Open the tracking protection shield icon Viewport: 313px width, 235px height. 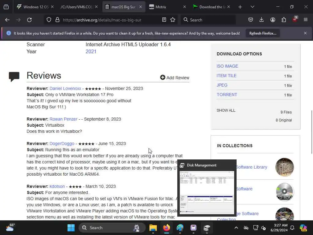click(x=49, y=20)
